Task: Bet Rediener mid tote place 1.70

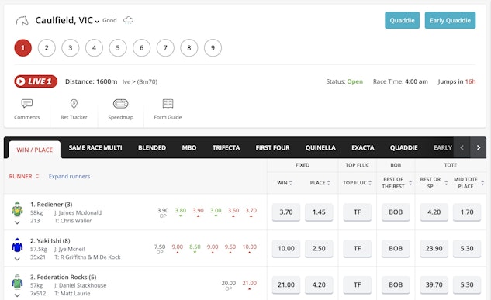Action: click(x=467, y=212)
